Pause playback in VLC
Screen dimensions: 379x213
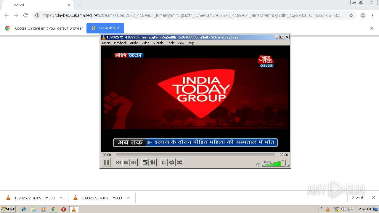(106, 162)
